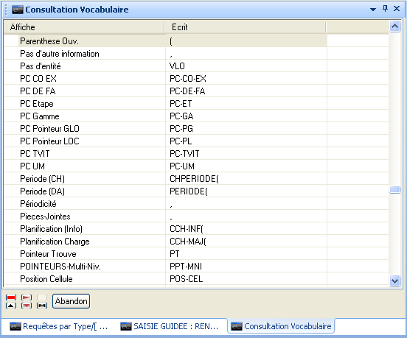This screenshot has height=338, width=407.
Task: Click the red rectangle button
Action: (x=11, y=297)
